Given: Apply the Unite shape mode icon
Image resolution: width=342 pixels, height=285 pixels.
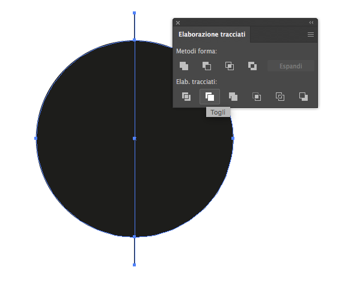Looking at the screenshot, I should pyautogui.click(x=184, y=66).
